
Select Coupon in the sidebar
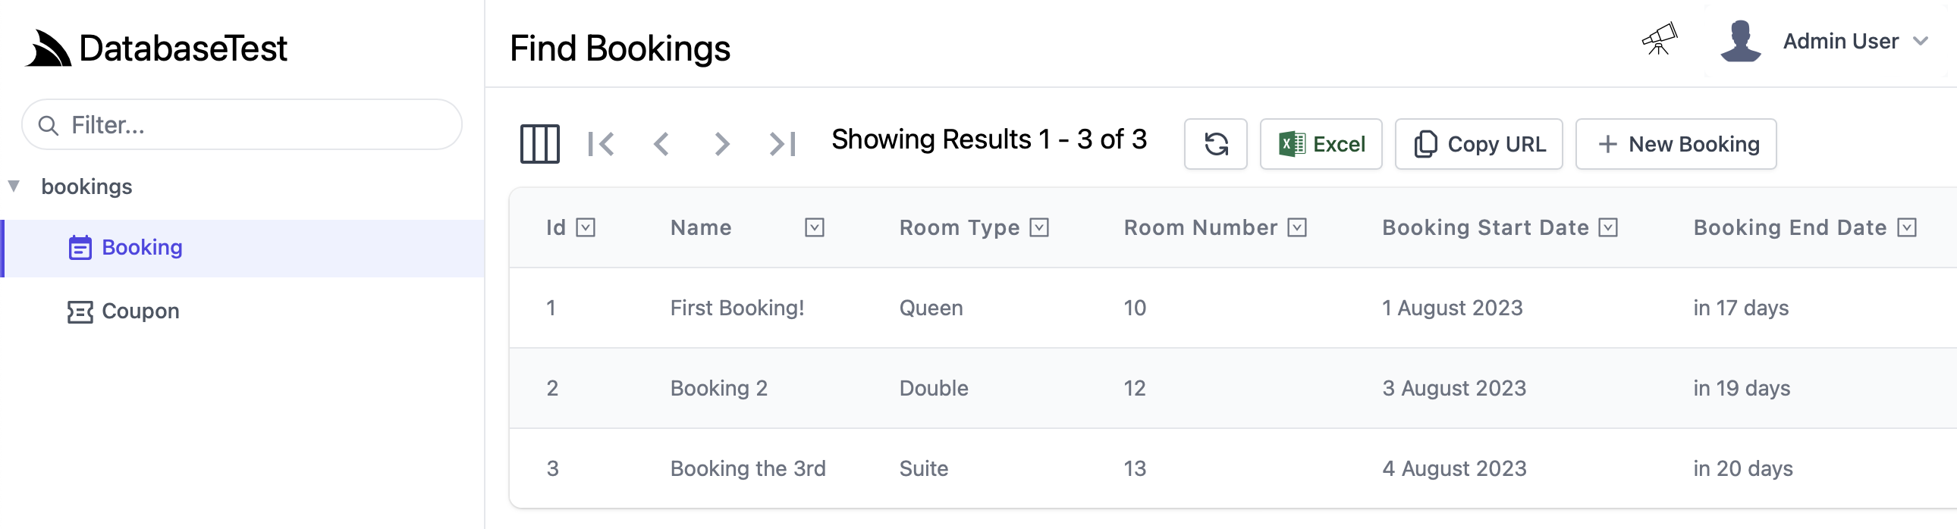click(123, 311)
